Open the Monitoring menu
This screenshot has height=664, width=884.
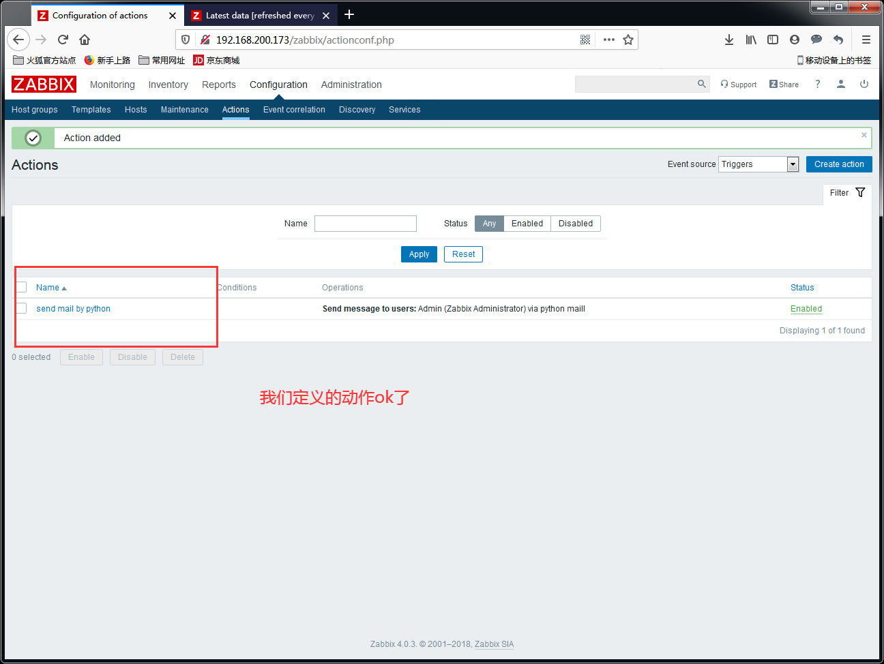click(x=113, y=85)
